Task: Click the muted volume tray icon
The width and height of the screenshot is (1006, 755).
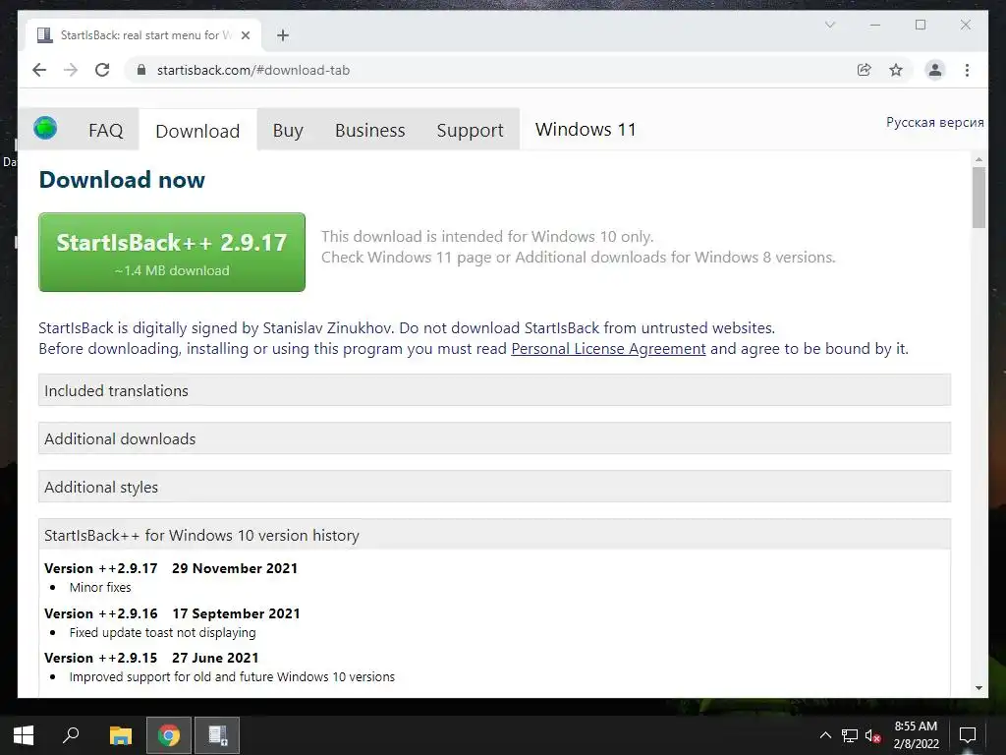Action: pyautogui.click(x=872, y=735)
